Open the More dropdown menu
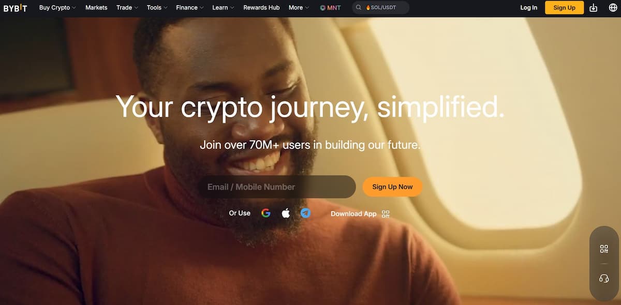This screenshot has height=305, width=621. tap(299, 8)
